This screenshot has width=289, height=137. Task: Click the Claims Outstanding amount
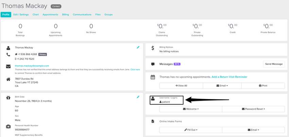click(162, 26)
